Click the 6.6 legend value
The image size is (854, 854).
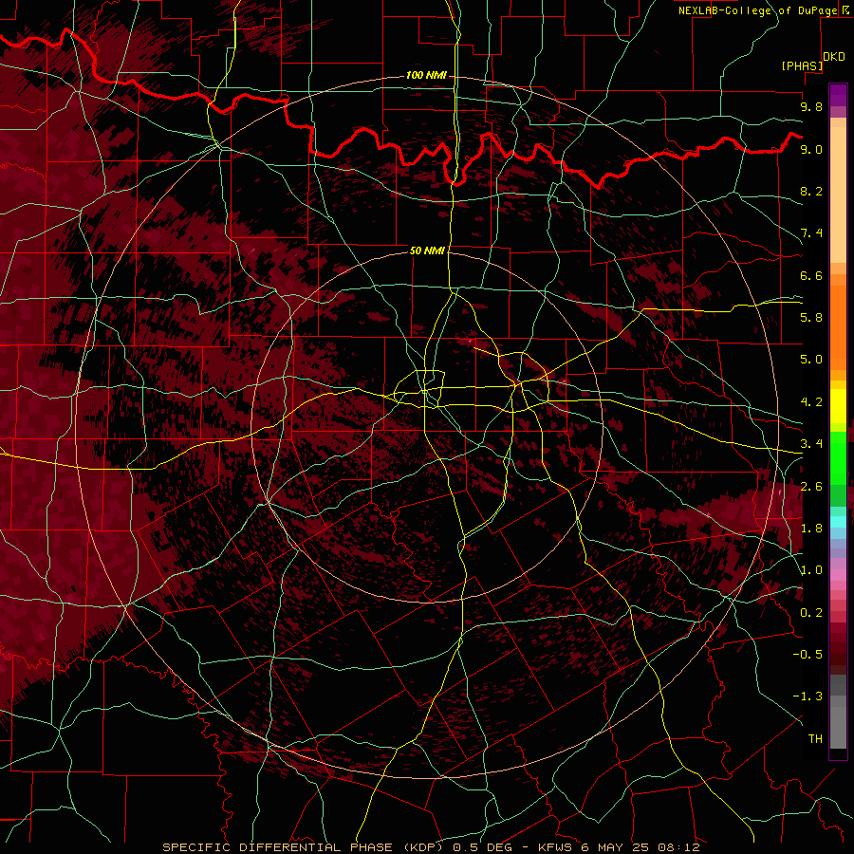click(x=811, y=275)
